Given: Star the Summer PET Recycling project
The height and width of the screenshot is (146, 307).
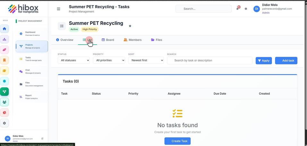Looking at the screenshot, I should [130, 26].
